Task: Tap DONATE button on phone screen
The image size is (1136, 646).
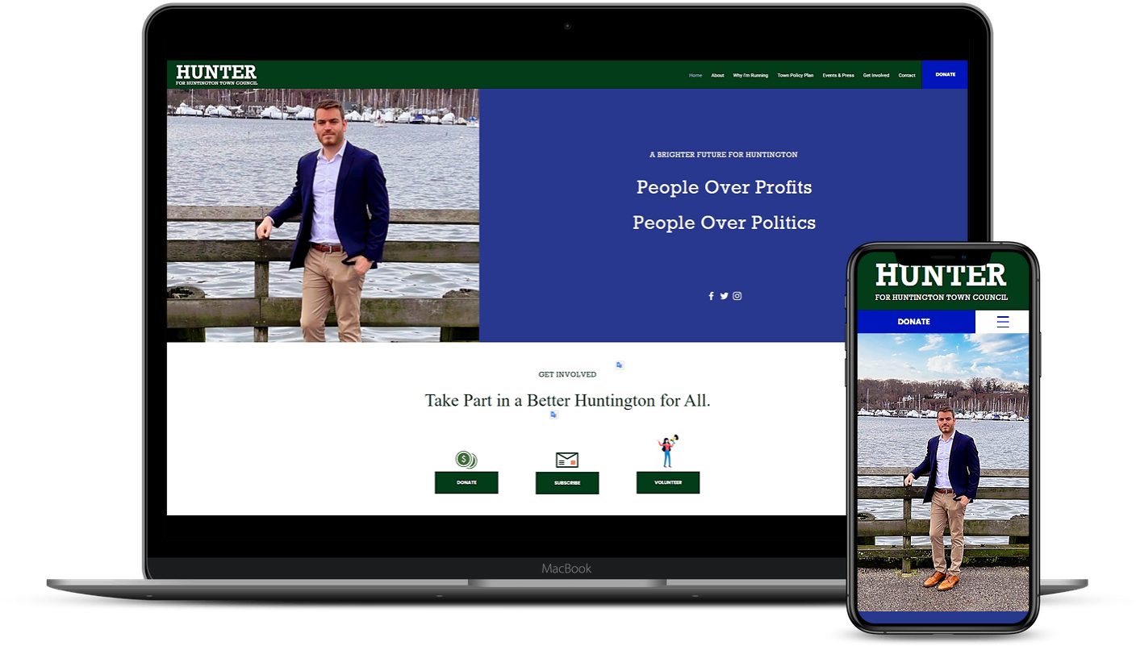Action: point(916,322)
